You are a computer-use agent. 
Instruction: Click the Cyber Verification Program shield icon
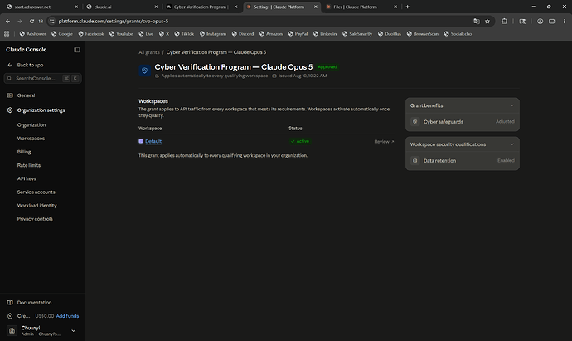(x=144, y=71)
